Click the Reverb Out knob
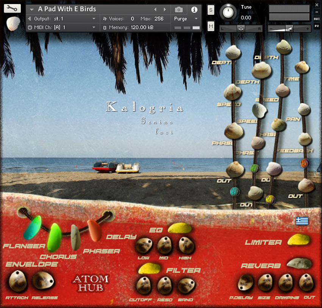This screenshot has height=308, width=322. coord(306,283)
